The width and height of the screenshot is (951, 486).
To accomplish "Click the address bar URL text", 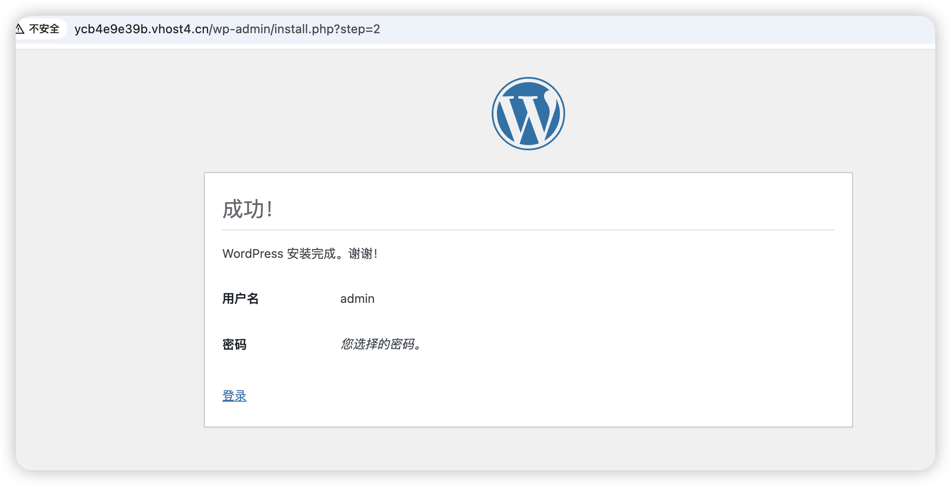I will click(227, 29).
